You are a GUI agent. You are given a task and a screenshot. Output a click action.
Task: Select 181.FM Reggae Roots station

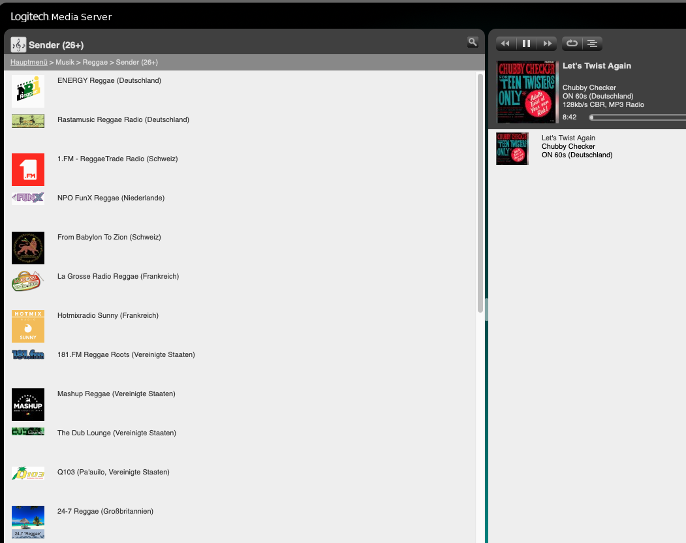click(x=126, y=354)
